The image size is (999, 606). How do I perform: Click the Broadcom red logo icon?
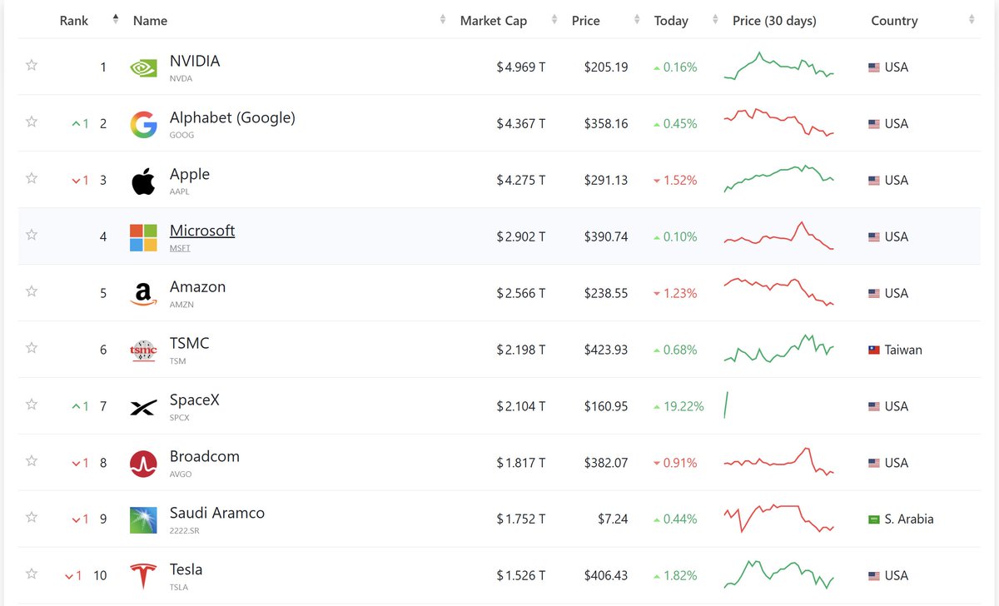tap(143, 464)
